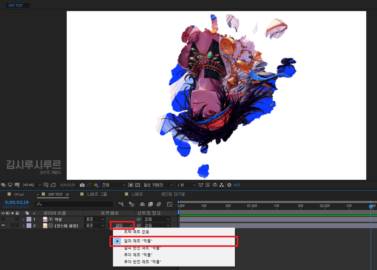Select 루마 반전 매트 "먹물" option
The height and width of the screenshot is (270, 377).
174,261
